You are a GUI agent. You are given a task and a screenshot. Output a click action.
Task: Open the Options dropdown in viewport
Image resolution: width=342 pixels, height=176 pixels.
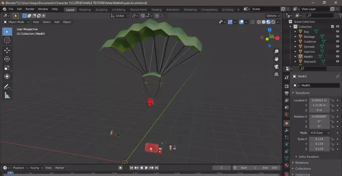tap(273, 16)
